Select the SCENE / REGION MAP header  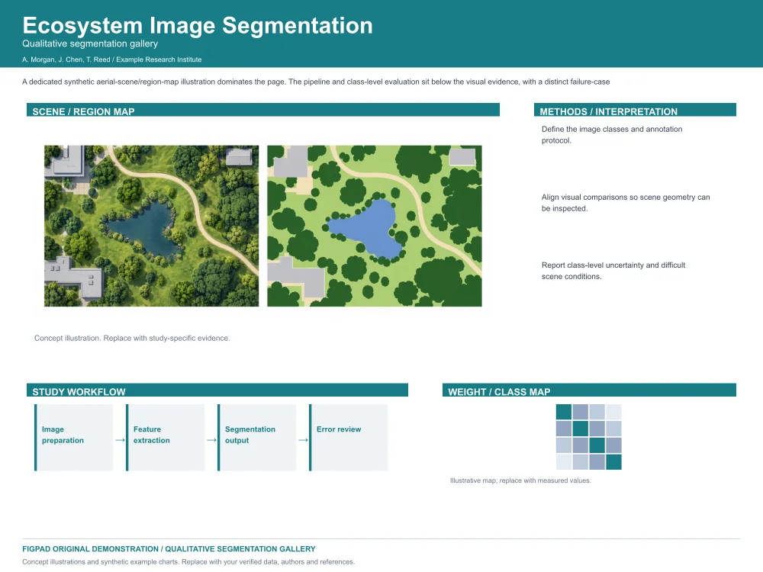[262, 110]
